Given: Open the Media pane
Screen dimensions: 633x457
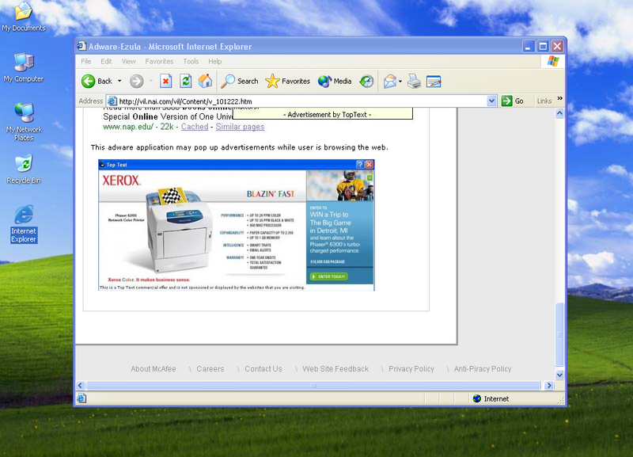Looking at the screenshot, I should click(x=335, y=82).
